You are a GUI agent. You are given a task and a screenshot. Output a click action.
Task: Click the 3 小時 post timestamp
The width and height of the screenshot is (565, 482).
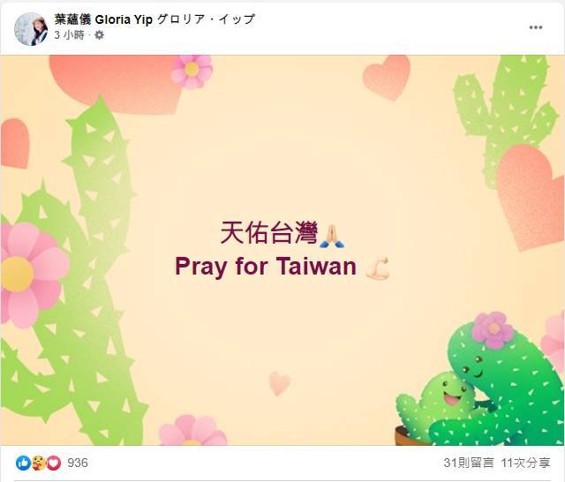(x=69, y=35)
